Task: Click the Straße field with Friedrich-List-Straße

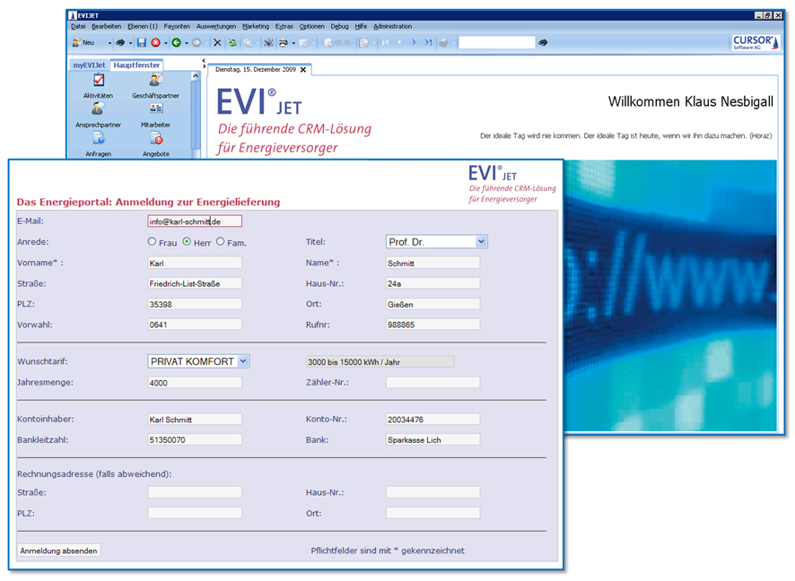Action: (195, 283)
